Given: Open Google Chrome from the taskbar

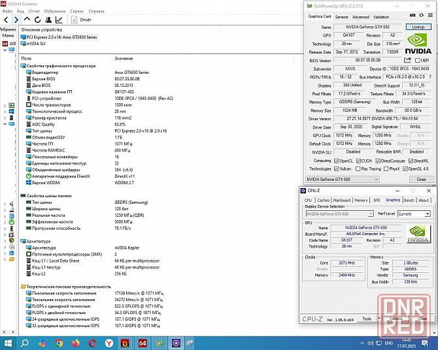Looking at the screenshot, I should (x=59, y=342).
